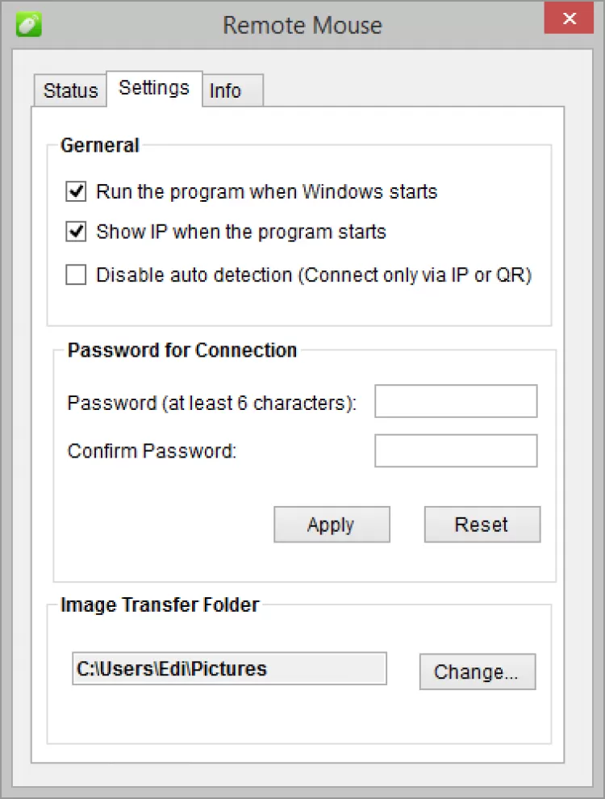Click the C:\Users\Edi\Pictures folder path box
605x799 pixels.
click(229, 669)
